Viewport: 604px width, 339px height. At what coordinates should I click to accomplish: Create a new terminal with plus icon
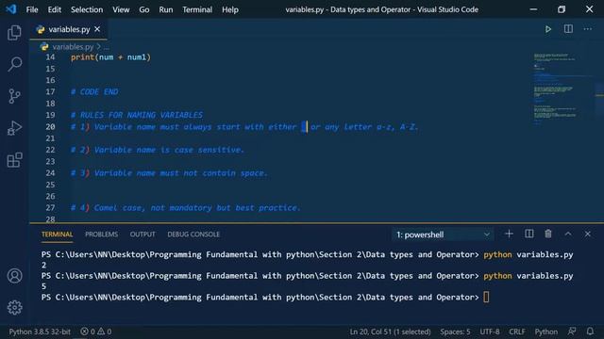509,234
